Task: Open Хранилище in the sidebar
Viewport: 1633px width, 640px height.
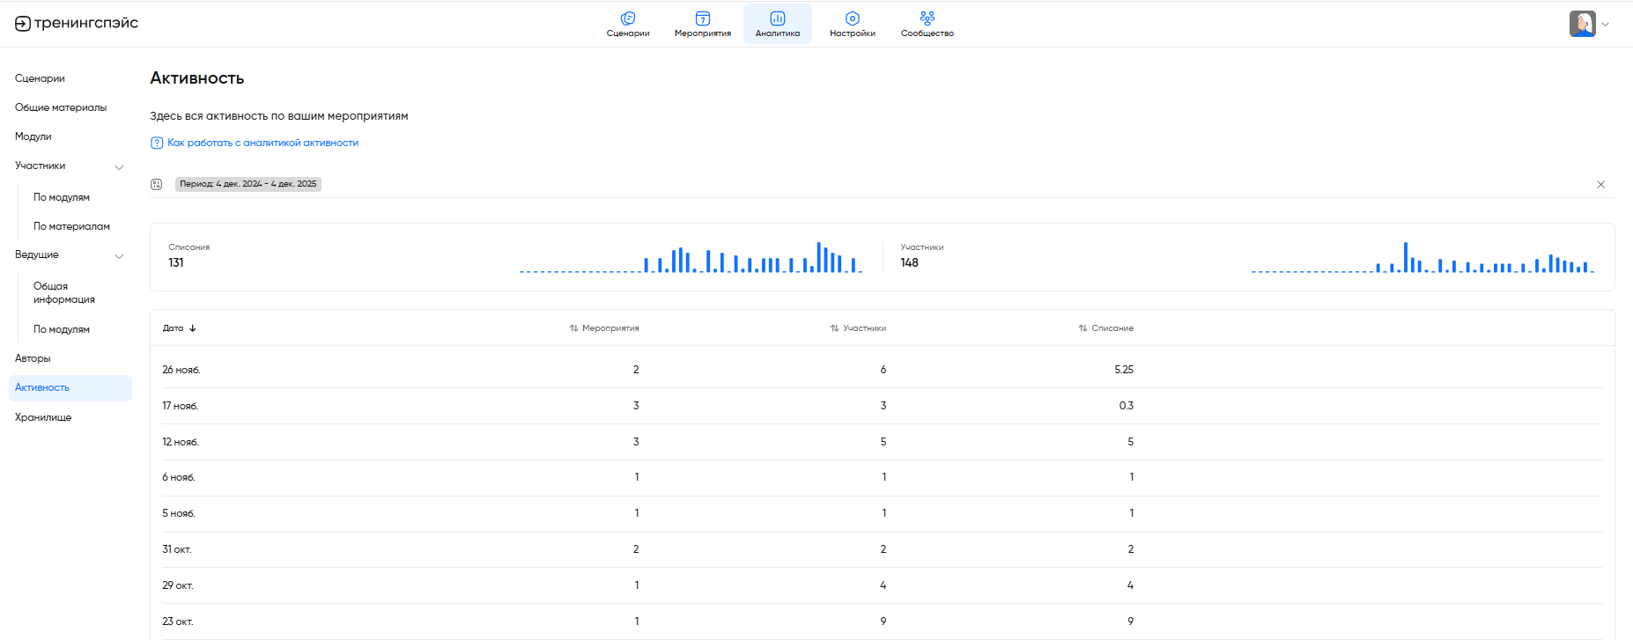Action: coord(43,417)
